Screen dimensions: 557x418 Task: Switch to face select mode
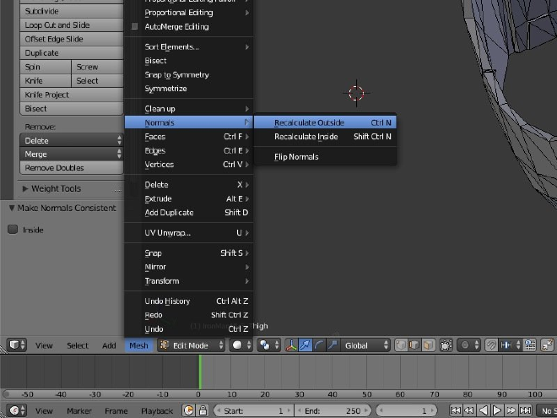click(428, 345)
